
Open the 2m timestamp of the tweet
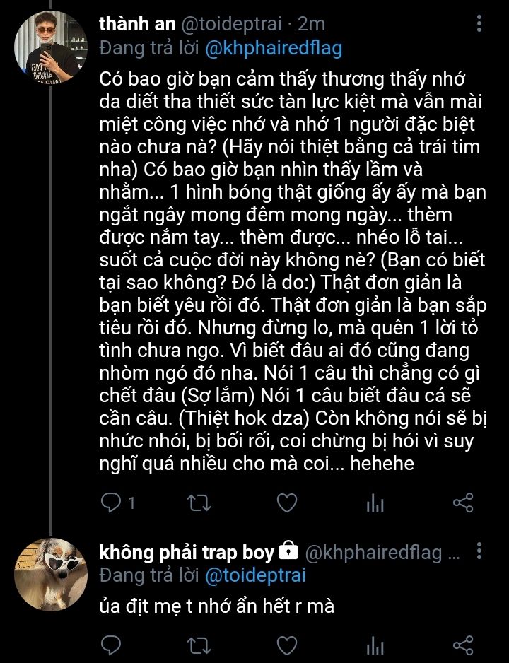312,24
